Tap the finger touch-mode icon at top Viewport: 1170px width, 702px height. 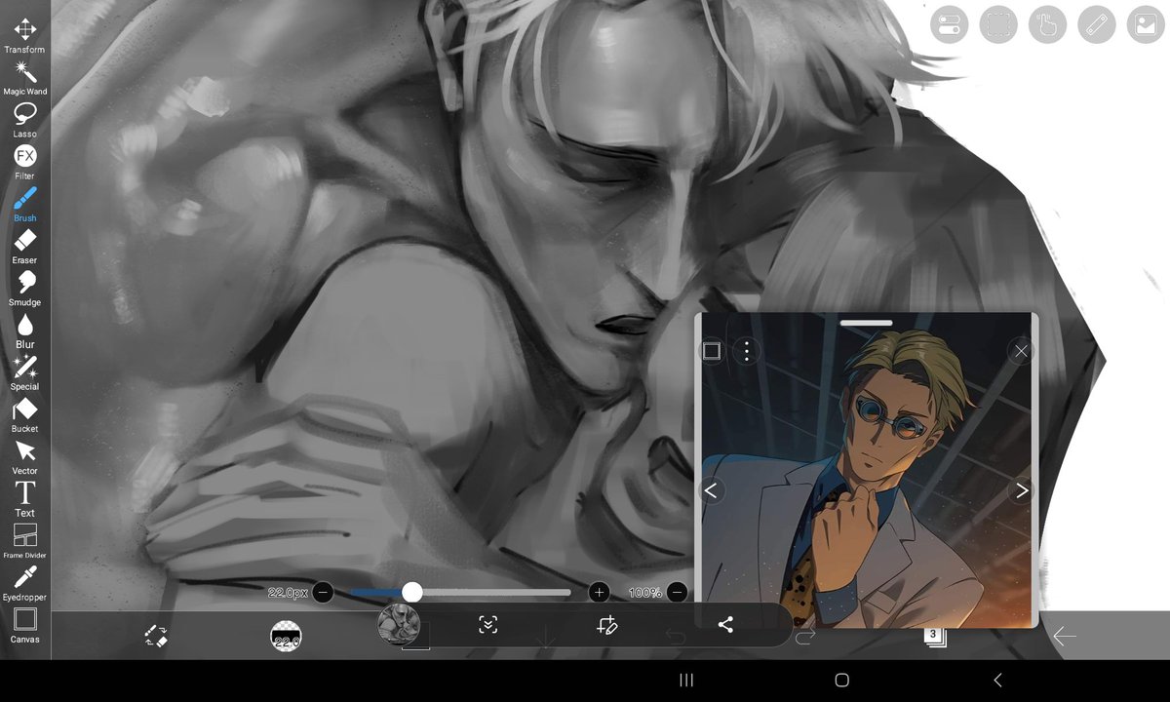(1047, 24)
